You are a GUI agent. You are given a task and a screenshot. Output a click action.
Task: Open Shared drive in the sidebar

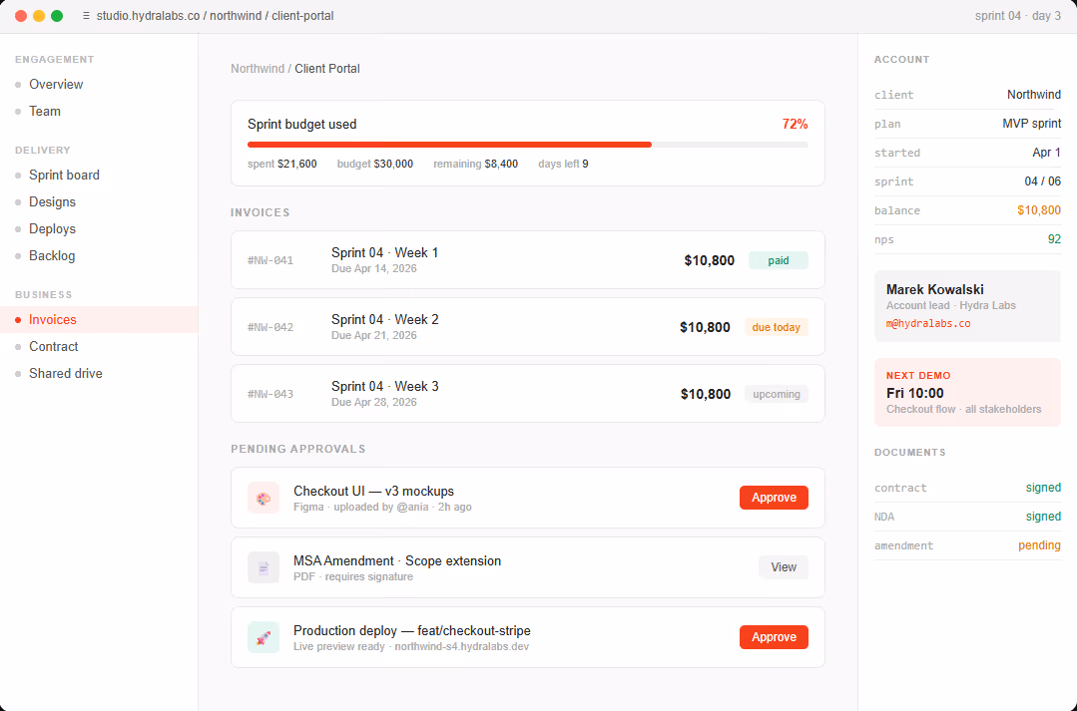[x=99, y=373]
